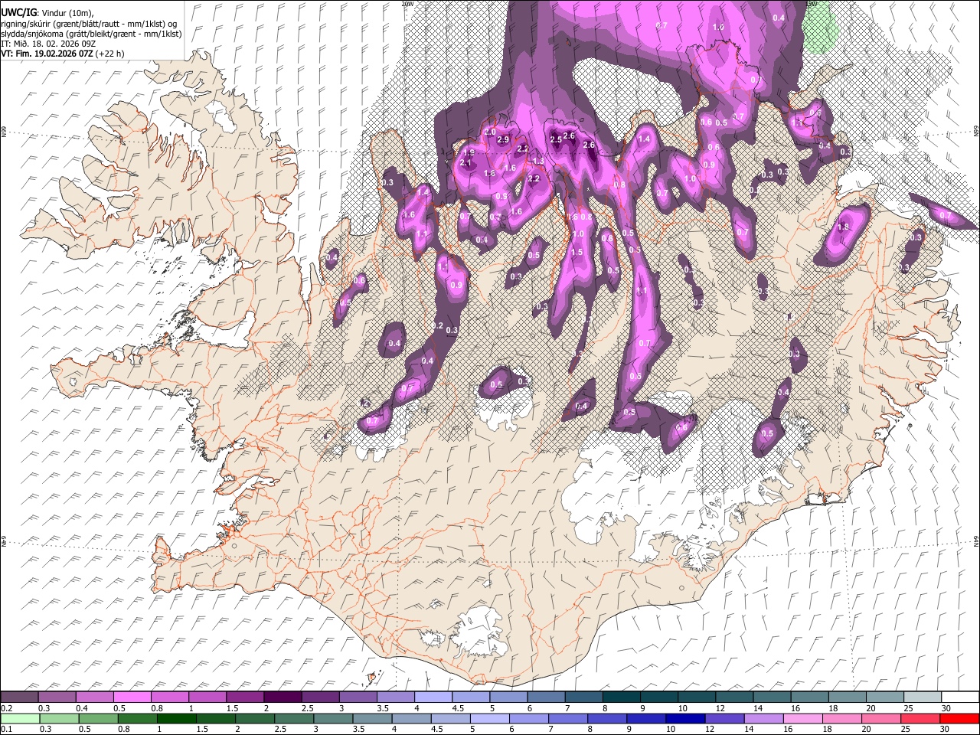Click the "2.1" snowfall value on the map
Viewport: 980px width, 735px height.
click(x=465, y=163)
